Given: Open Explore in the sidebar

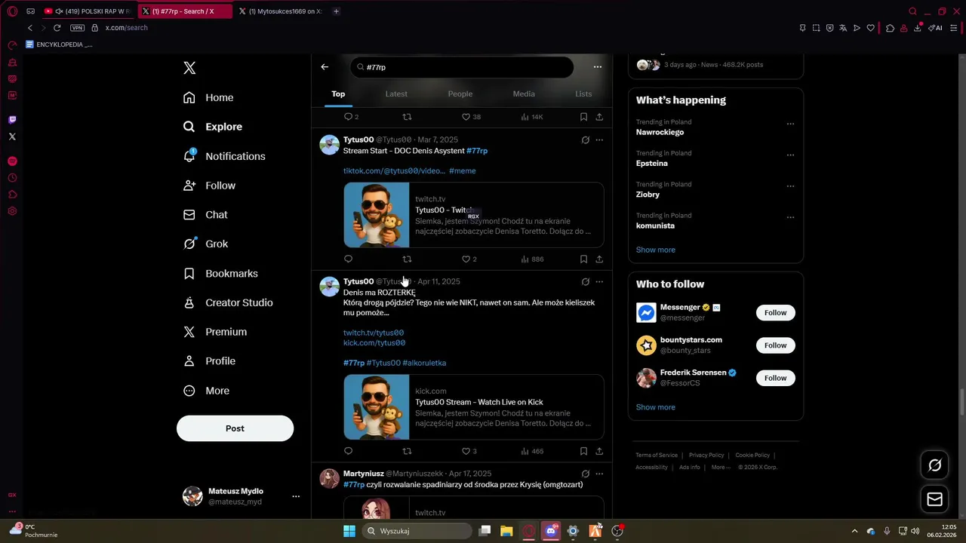Looking at the screenshot, I should [x=213, y=127].
